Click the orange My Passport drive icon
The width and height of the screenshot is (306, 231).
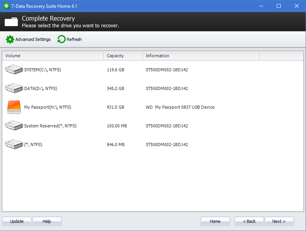pyautogui.click(x=14, y=107)
